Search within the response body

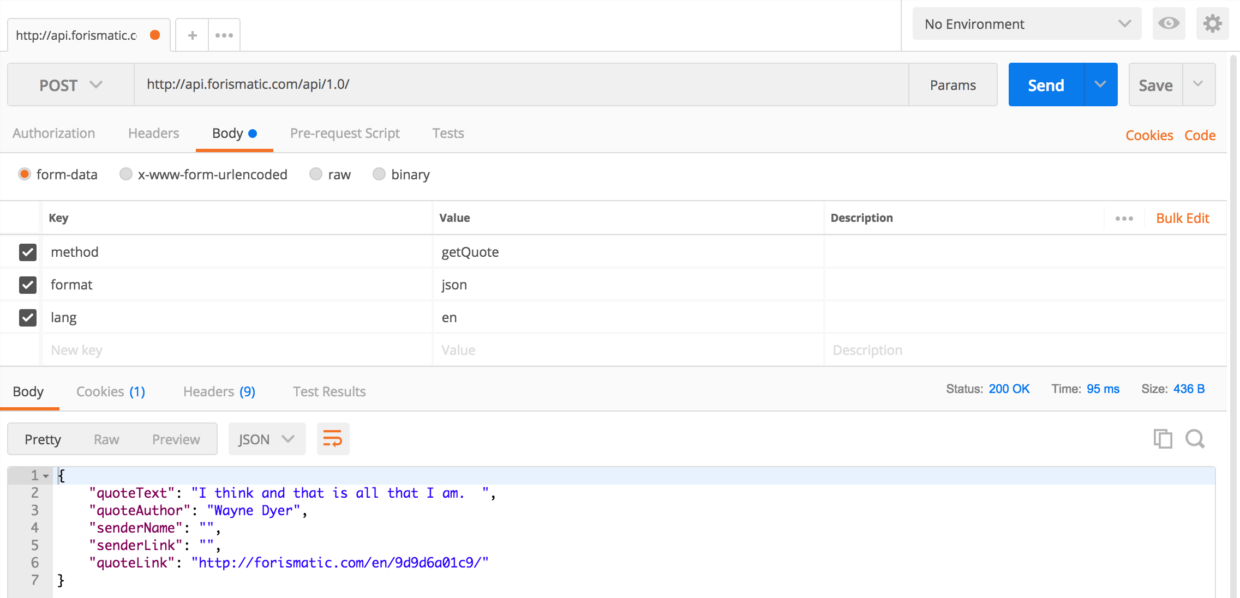pos(1195,439)
